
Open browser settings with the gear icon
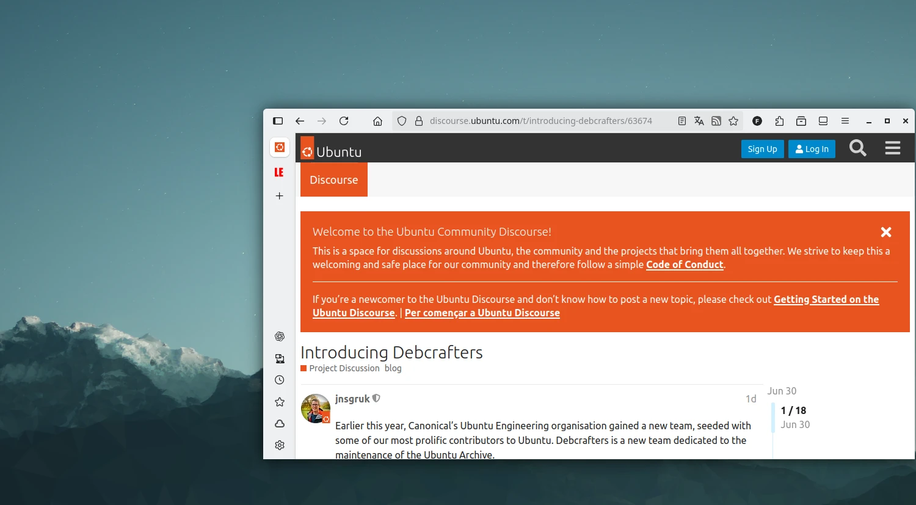pyautogui.click(x=279, y=445)
